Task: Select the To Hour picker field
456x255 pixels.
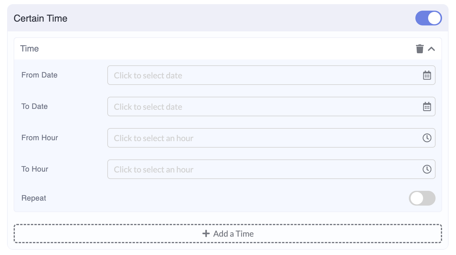Action: pyautogui.click(x=264, y=170)
